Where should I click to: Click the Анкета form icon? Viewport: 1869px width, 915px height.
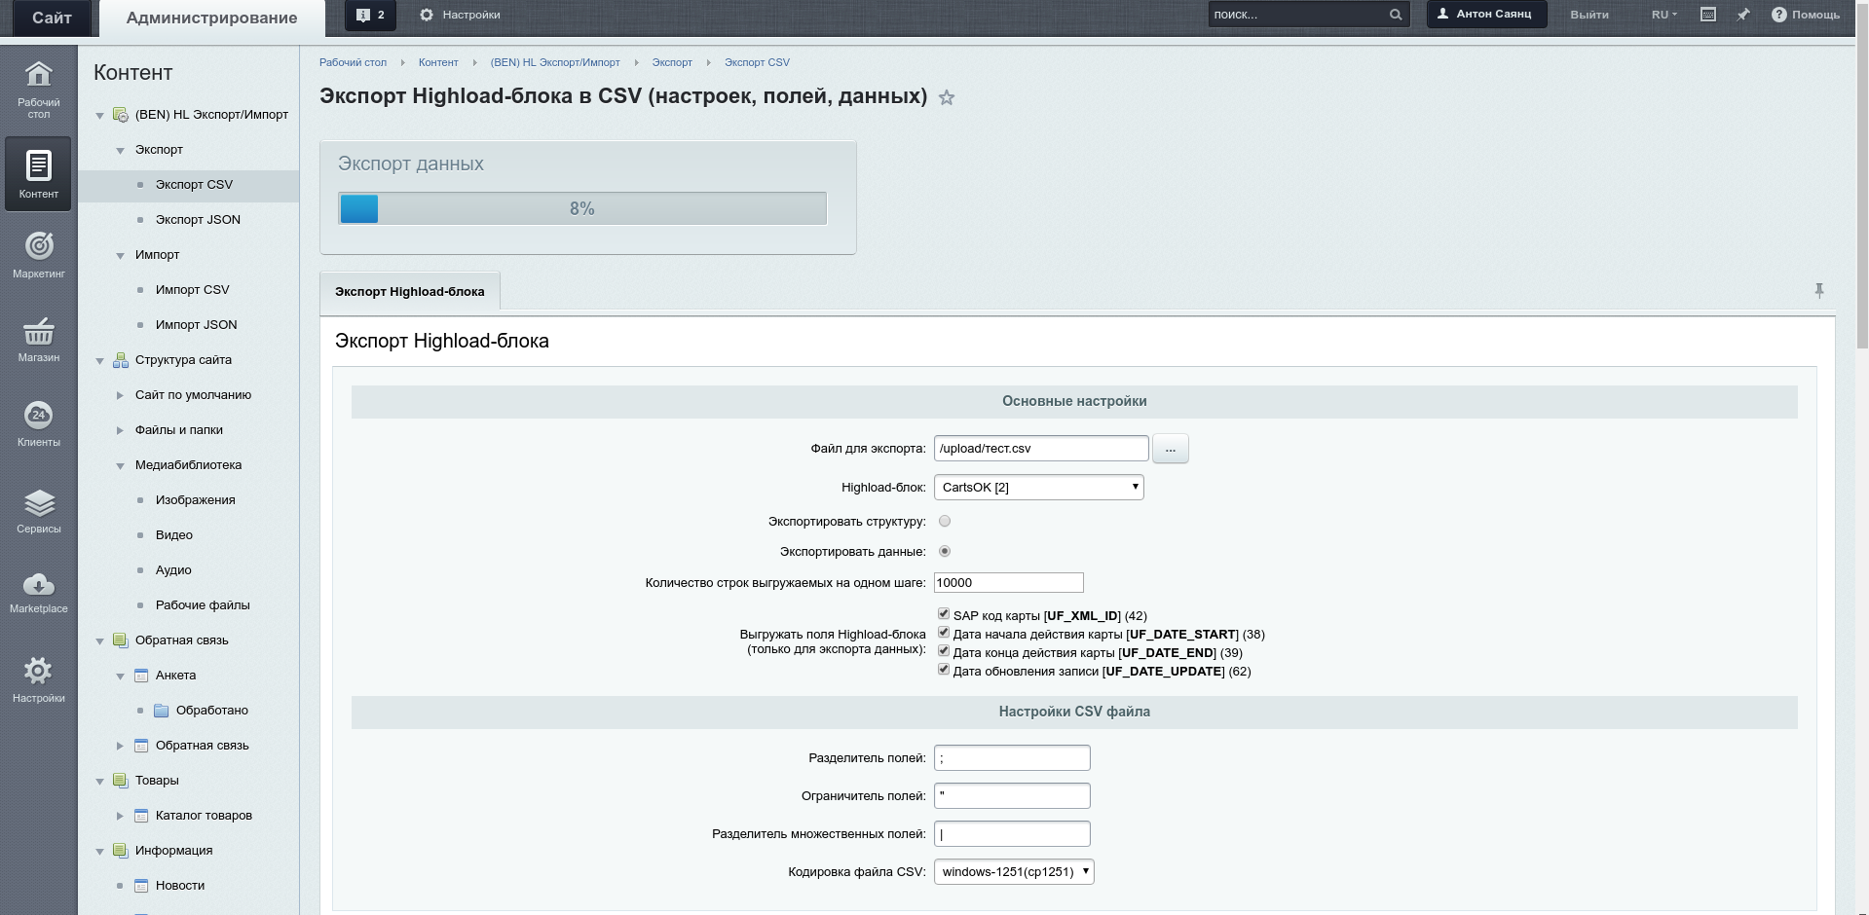click(141, 676)
